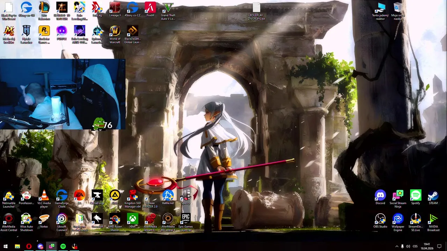Open the Overwolf desktop icon

click(x=97, y=221)
